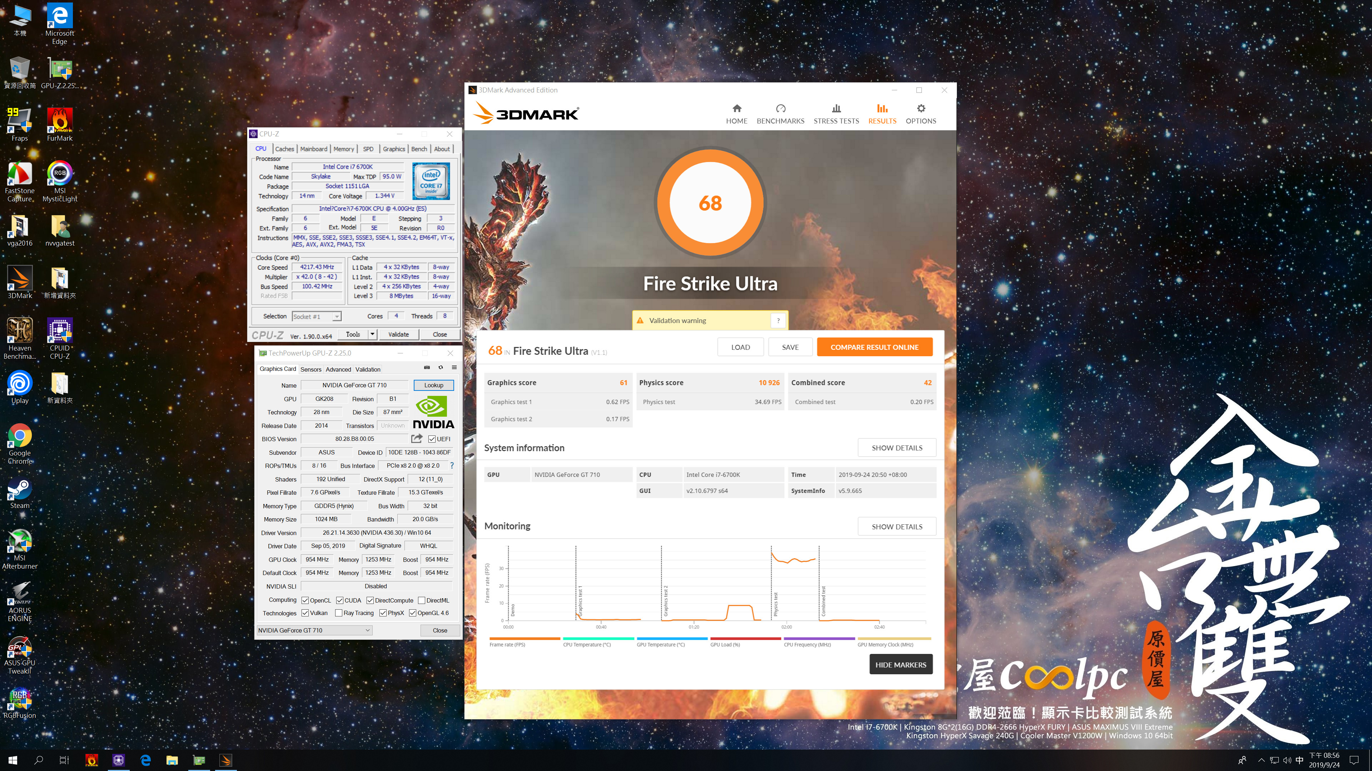This screenshot has width=1372, height=771.
Task: Click the Frame rate (FPS) orange legend bar
Action: tap(525, 639)
